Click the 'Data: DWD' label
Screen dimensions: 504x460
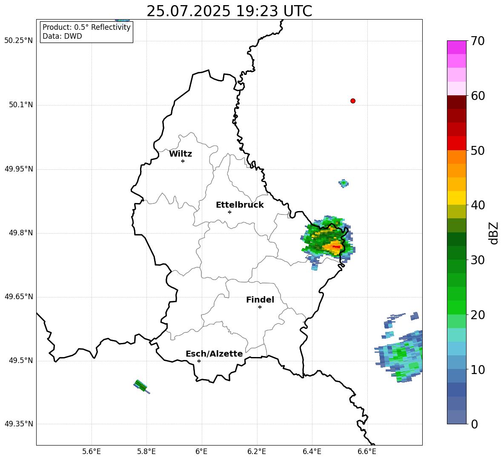62,36
